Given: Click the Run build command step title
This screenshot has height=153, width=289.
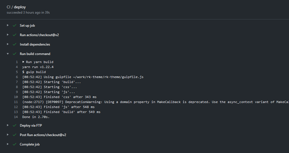Looking at the screenshot, I should point(35,54).
